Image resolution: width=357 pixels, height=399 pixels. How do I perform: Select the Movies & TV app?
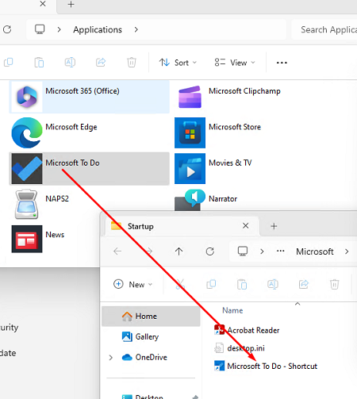pos(213,169)
